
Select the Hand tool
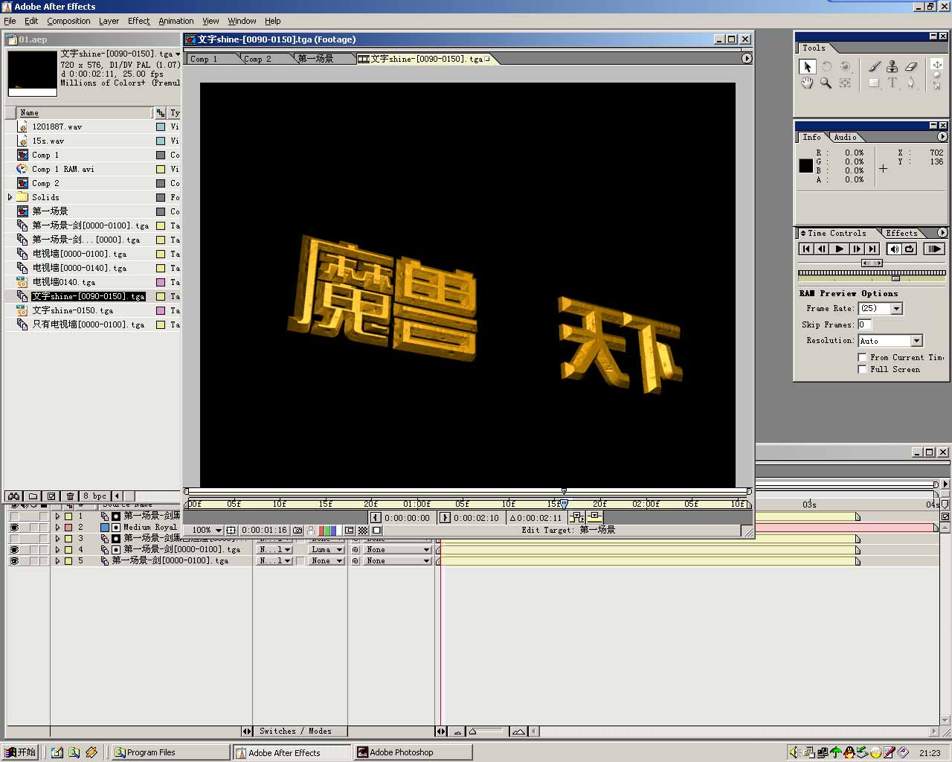click(807, 83)
